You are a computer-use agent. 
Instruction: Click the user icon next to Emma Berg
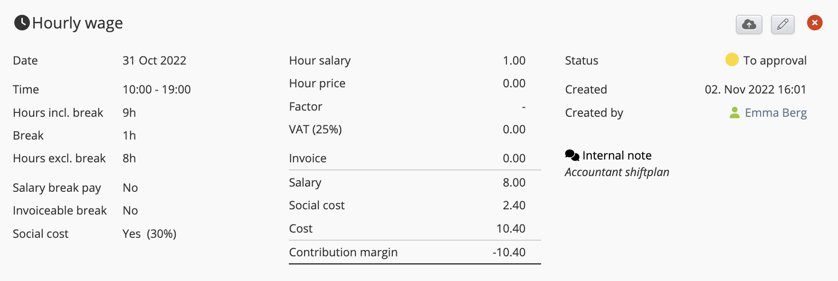tap(734, 113)
